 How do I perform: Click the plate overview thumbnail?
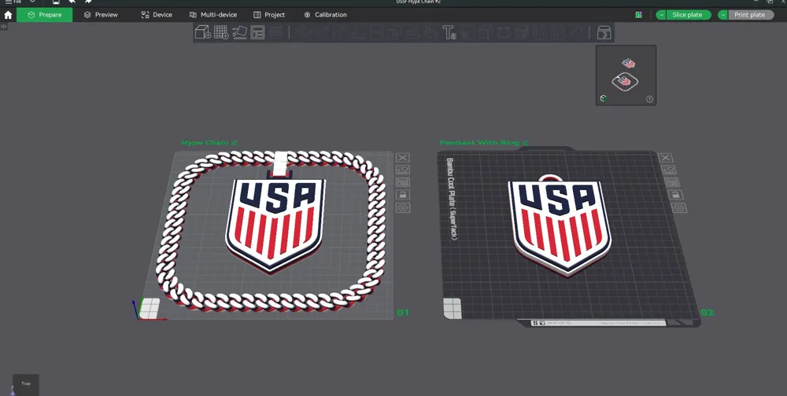[x=626, y=75]
